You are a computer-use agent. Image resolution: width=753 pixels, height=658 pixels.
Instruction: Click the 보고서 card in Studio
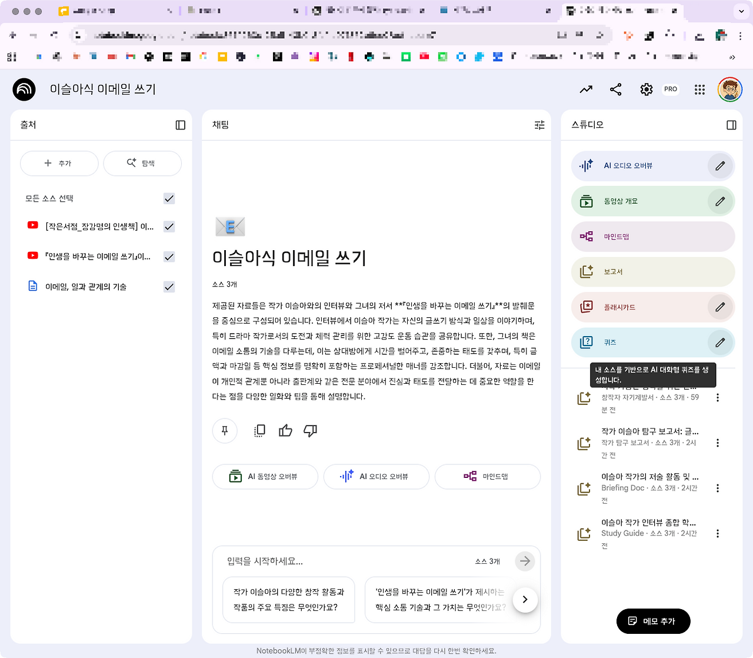pos(653,272)
